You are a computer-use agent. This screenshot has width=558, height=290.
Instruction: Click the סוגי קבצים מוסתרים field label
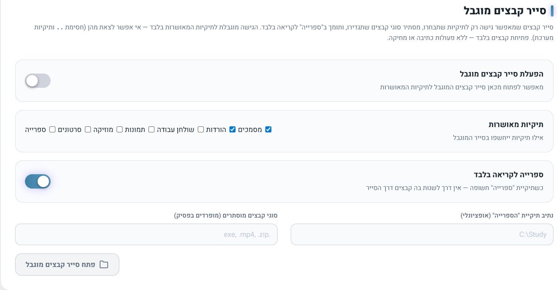click(226, 216)
